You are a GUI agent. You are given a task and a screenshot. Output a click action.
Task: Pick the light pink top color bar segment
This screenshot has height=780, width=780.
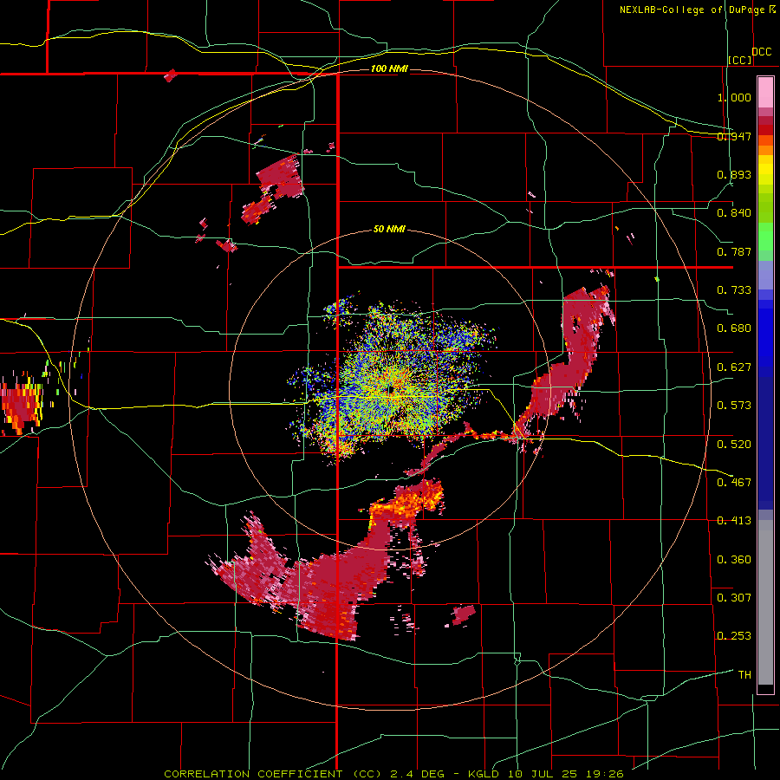(765, 92)
